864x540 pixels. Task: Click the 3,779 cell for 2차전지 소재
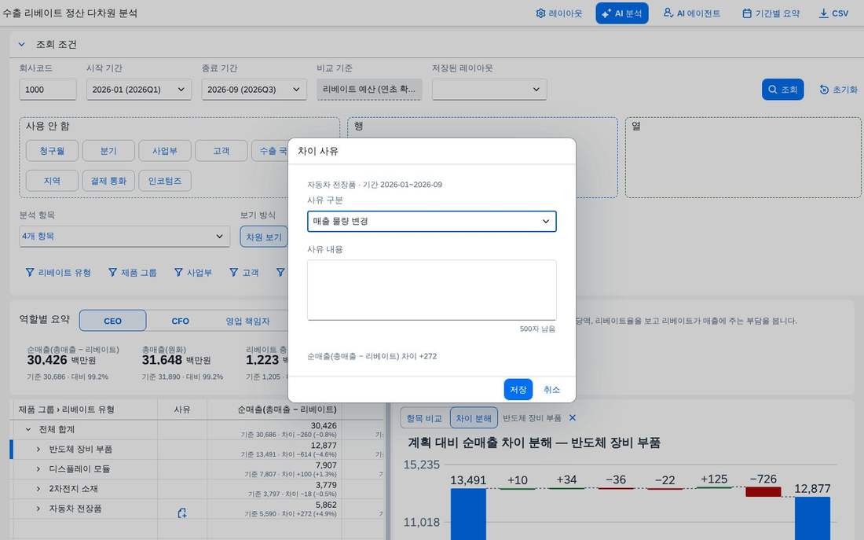click(x=274, y=489)
